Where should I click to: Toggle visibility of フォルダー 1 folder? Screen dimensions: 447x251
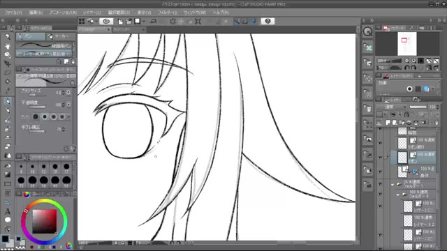point(380,184)
